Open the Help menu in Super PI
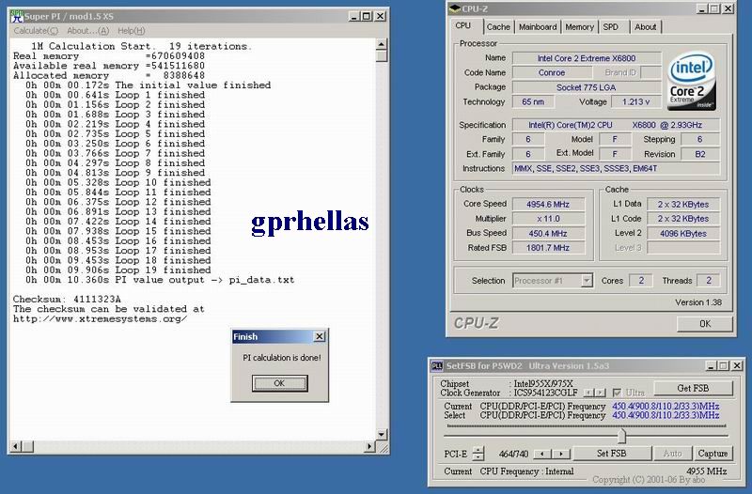 coord(131,31)
